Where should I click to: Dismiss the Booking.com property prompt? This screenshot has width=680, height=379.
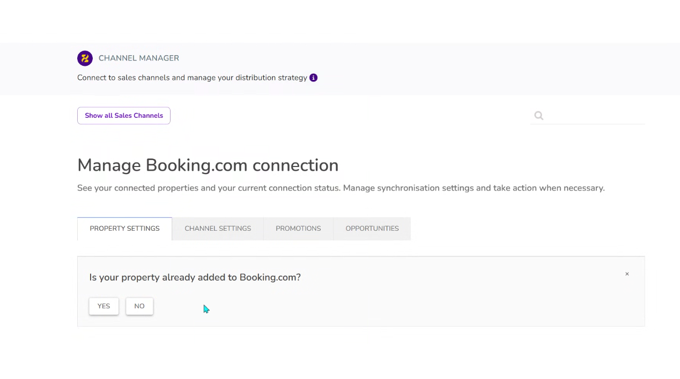[x=627, y=274]
